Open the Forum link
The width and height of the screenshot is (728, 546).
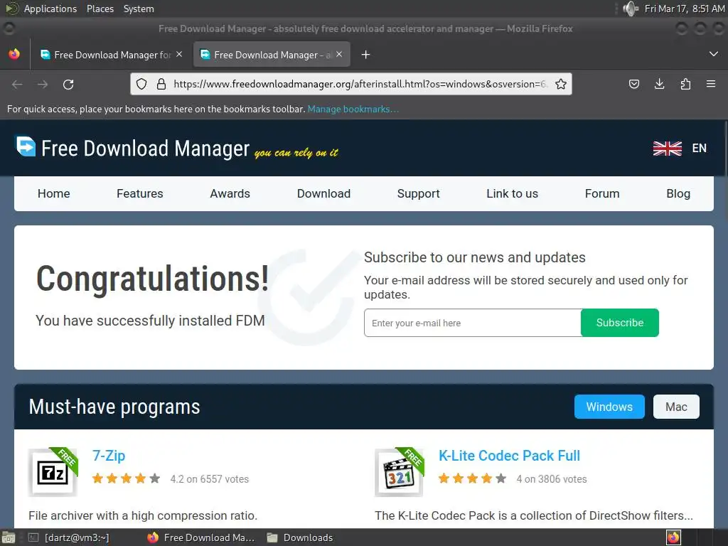(x=602, y=193)
